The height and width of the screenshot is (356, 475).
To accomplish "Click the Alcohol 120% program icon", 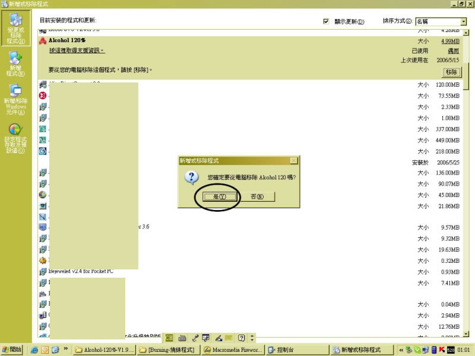I will (43, 40).
